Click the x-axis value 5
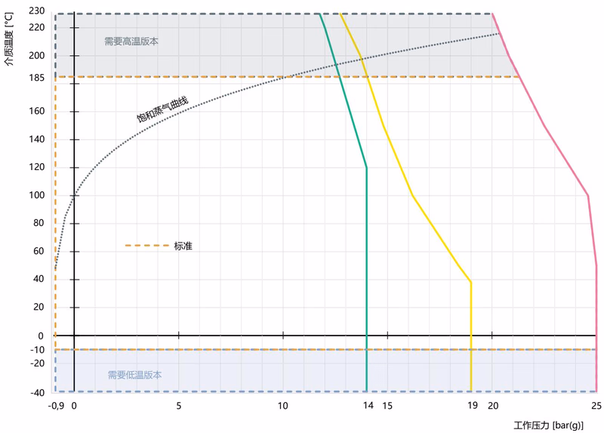The height and width of the screenshot is (433, 604). pos(179,406)
